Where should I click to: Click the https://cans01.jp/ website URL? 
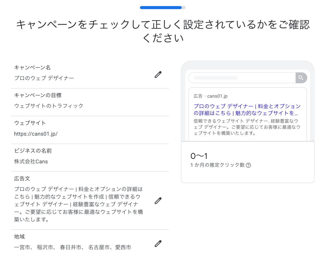click(x=36, y=134)
